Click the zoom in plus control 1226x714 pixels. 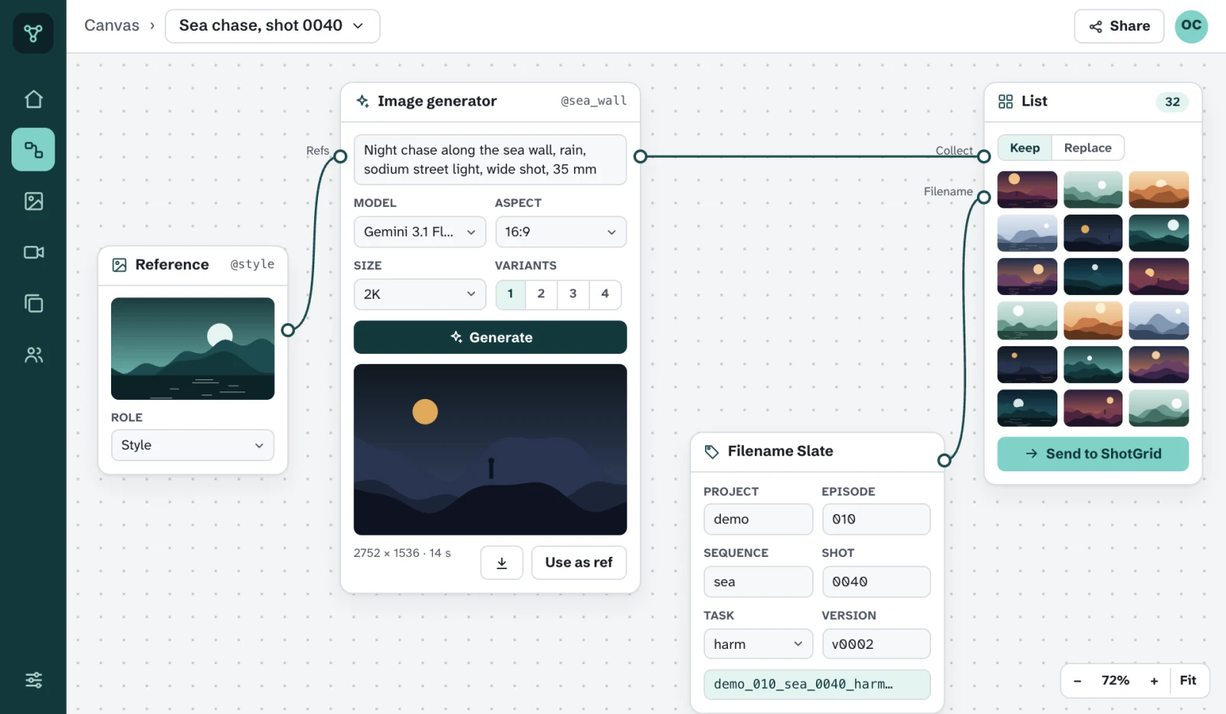point(1154,681)
